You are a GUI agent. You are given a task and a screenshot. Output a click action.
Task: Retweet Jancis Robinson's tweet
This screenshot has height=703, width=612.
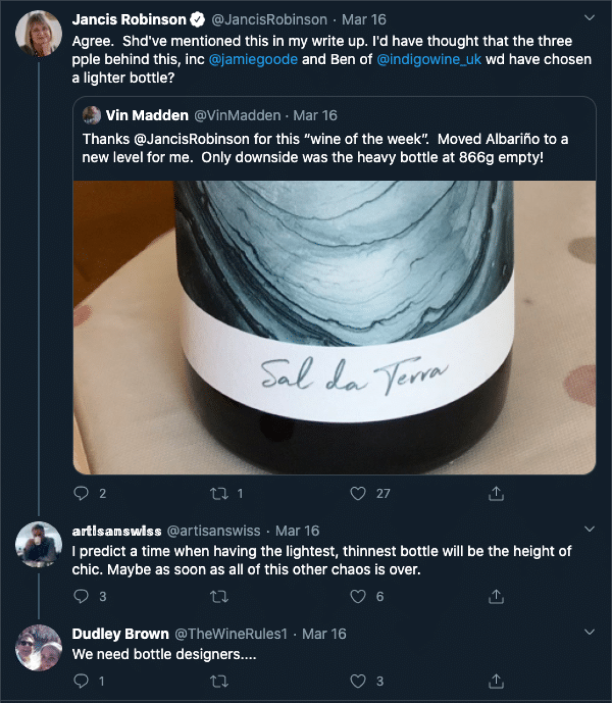click(x=220, y=493)
